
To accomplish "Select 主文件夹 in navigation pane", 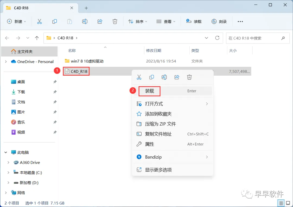I will [29, 51].
